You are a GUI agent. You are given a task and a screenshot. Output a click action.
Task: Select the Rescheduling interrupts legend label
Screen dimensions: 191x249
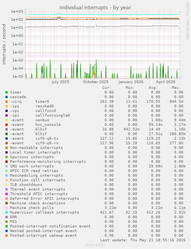[37, 175]
